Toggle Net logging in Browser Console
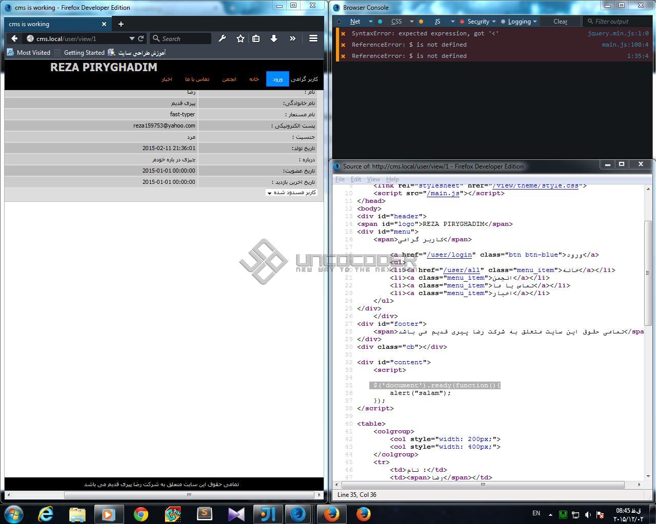Viewport: 656px width, 524px height. click(x=355, y=22)
